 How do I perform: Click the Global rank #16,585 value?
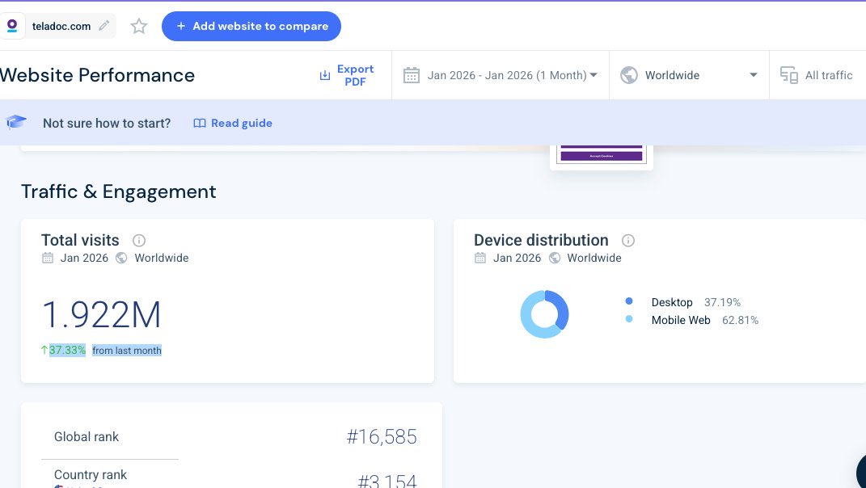tap(382, 436)
